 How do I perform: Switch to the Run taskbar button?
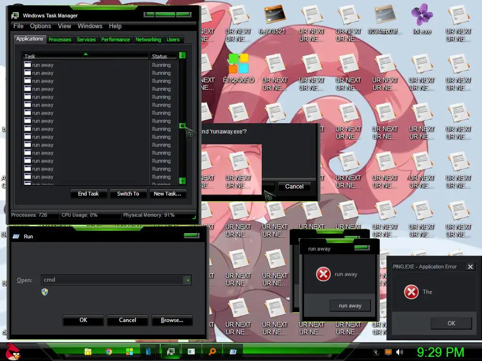pos(233,352)
